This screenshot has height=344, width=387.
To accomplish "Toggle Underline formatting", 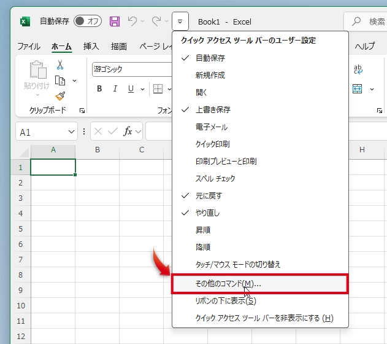I will pos(131,88).
